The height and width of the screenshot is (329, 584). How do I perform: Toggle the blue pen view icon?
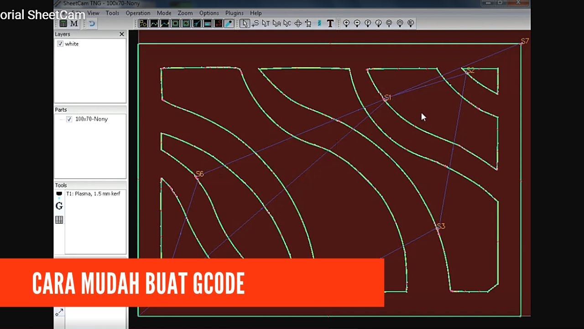tap(229, 23)
